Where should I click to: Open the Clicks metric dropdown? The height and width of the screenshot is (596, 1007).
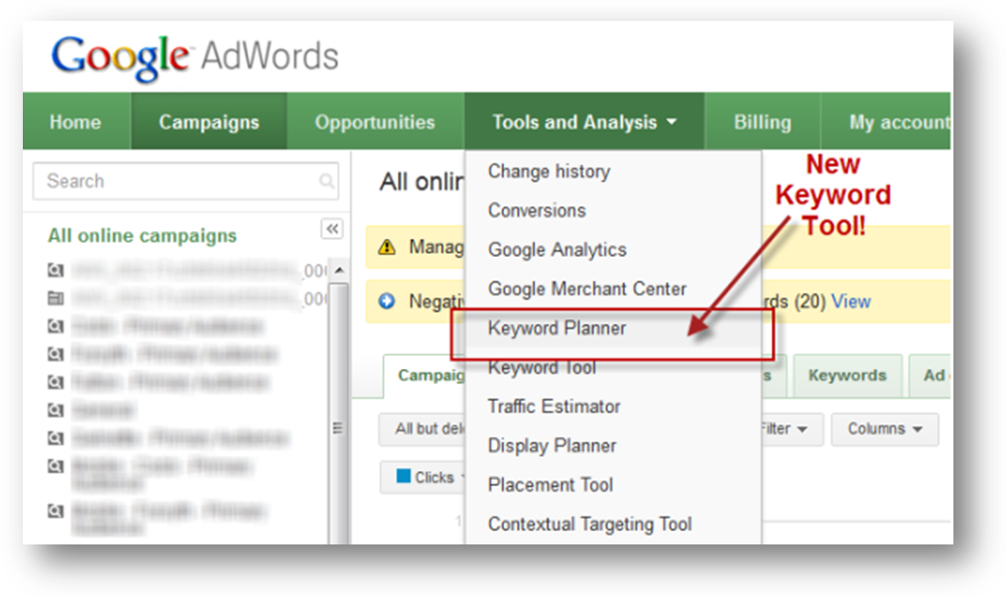(424, 477)
